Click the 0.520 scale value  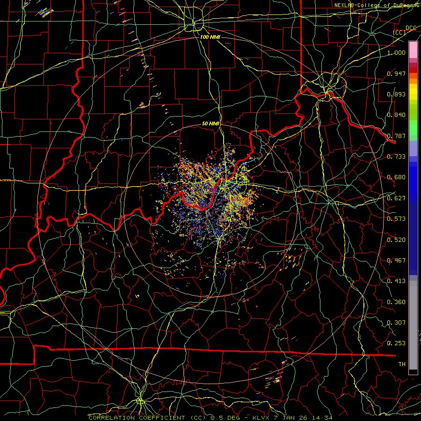[396, 240]
